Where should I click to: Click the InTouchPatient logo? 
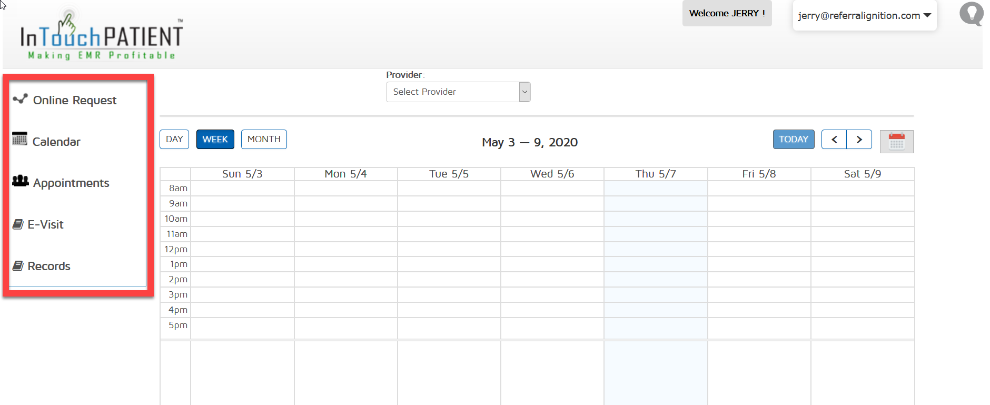click(101, 37)
